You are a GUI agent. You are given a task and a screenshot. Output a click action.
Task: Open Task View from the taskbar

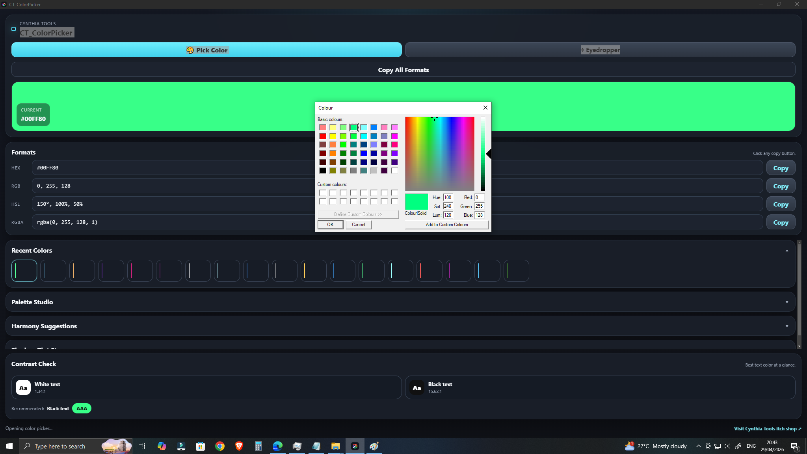(142, 446)
